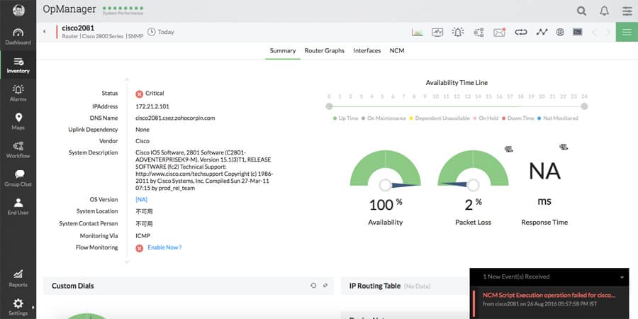Switch to the Router Graphs tab

pyautogui.click(x=324, y=51)
